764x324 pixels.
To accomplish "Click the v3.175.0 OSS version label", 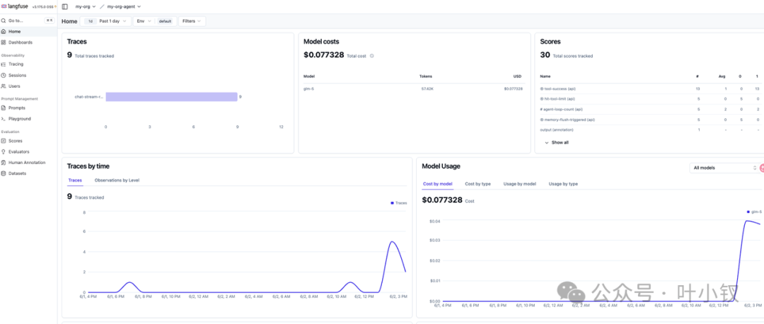I will tap(43, 7).
